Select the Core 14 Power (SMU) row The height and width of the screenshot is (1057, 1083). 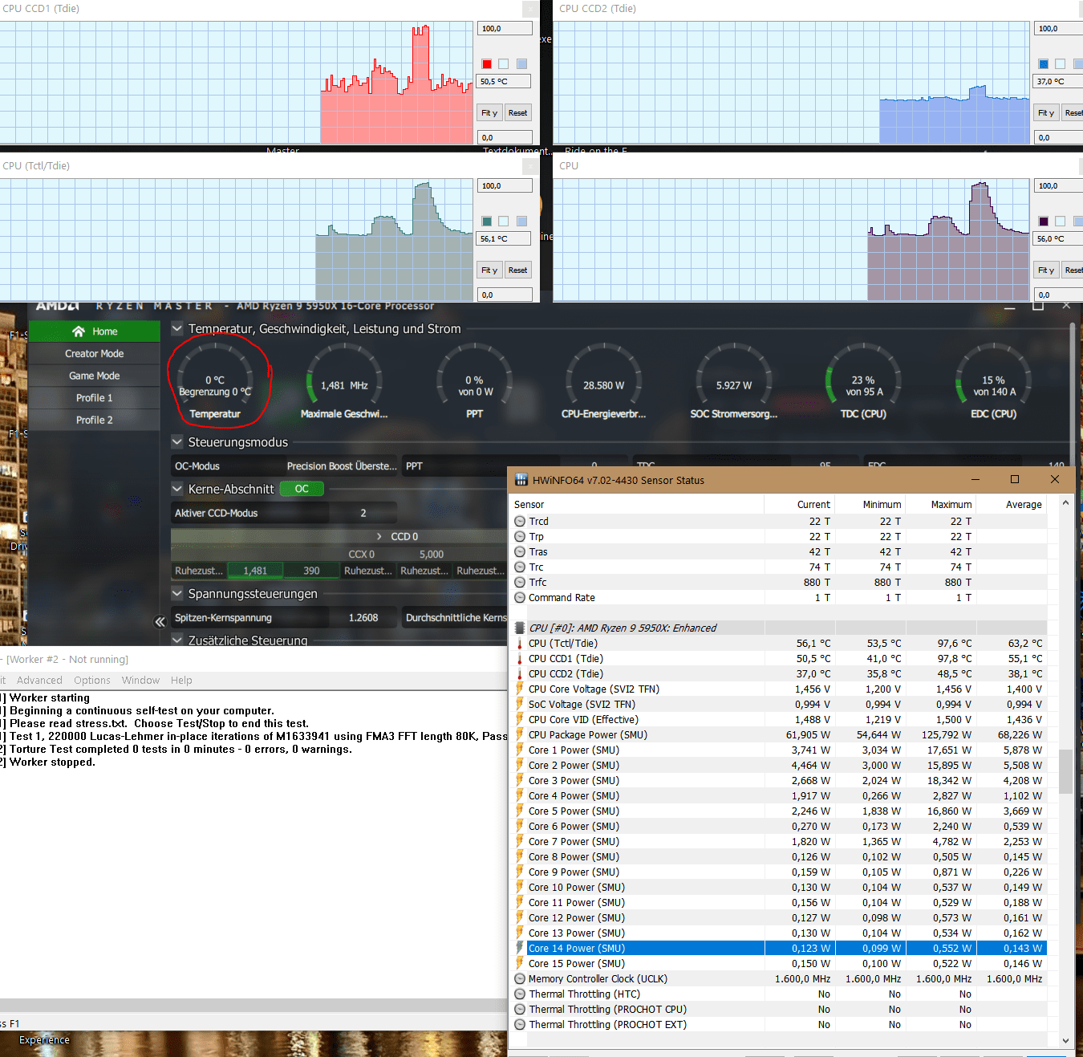[x=779, y=949]
